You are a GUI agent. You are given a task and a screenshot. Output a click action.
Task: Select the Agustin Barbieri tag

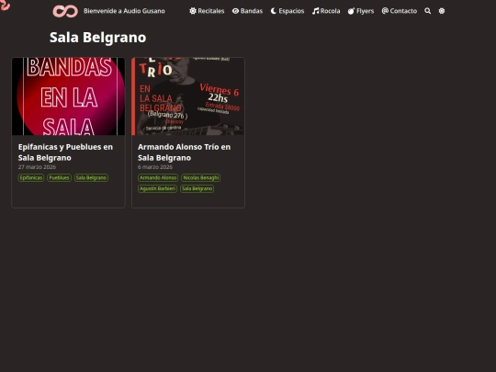tap(158, 189)
